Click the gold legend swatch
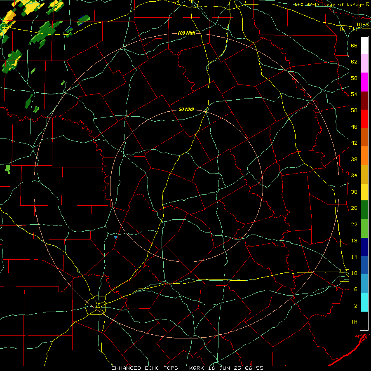The image size is (371, 371). click(364, 174)
